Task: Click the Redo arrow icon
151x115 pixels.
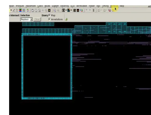Action: [104, 10]
